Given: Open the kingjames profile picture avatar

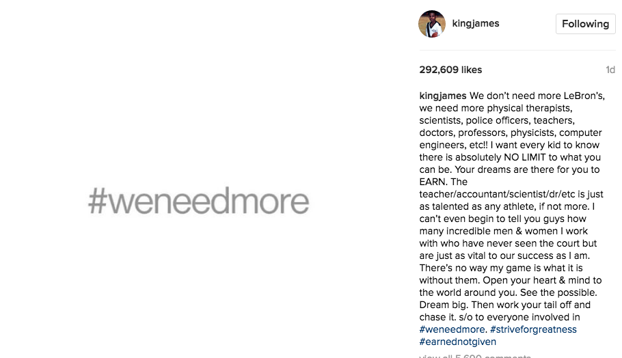Looking at the screenshot, I should [x=432, y=24].
